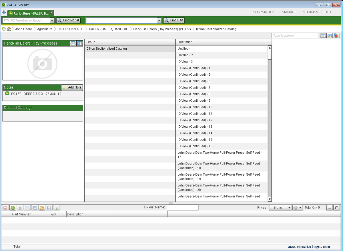Open the Prices None dropdown
343x251 pixels.
tap(280, 208)
